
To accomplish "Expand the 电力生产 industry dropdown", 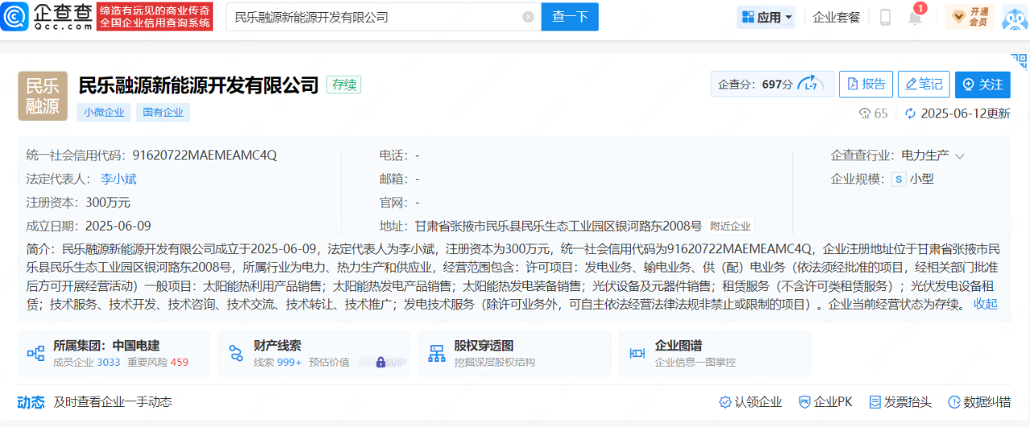I will (959, 155).
